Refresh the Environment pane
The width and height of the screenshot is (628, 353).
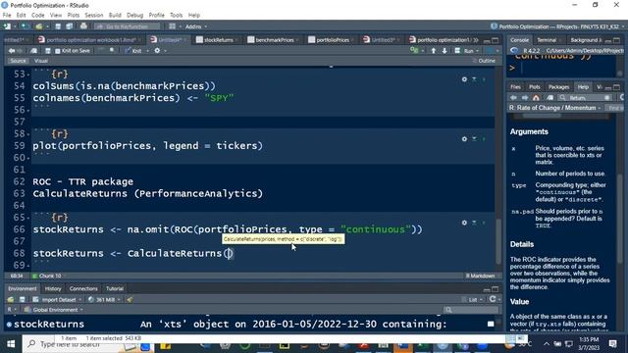coord(493,299)
